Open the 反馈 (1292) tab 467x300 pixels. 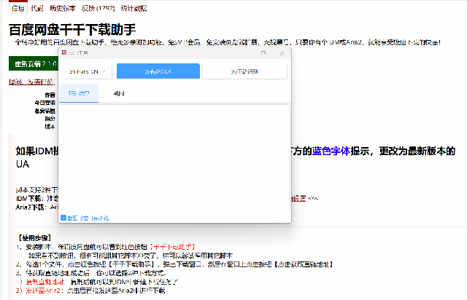click(99, 8)
